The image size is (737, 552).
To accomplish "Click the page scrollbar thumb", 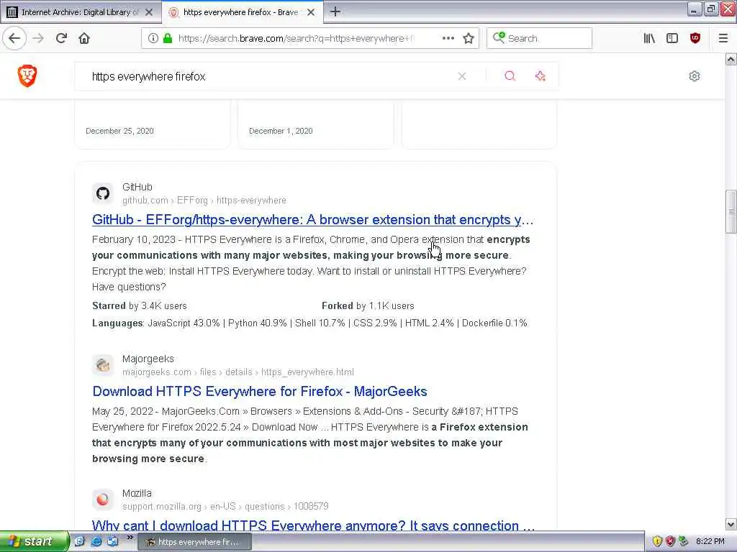I will [x=731, y=211].
